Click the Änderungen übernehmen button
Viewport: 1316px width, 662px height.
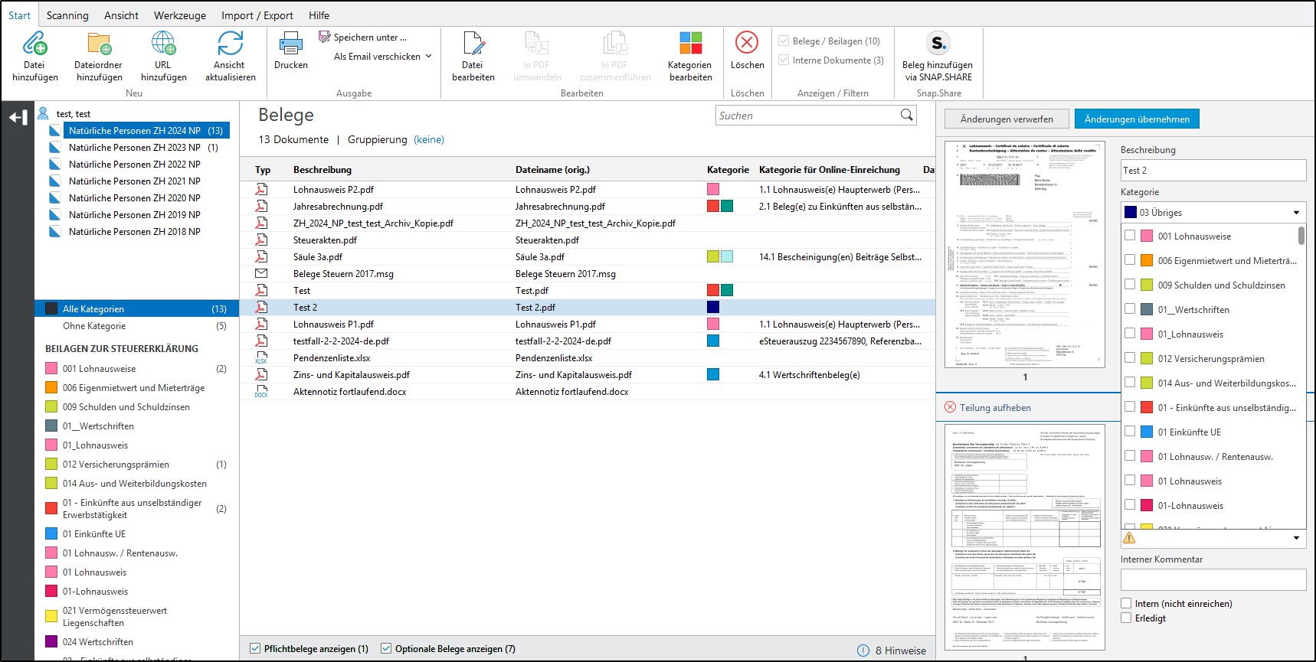[1137, 119]
